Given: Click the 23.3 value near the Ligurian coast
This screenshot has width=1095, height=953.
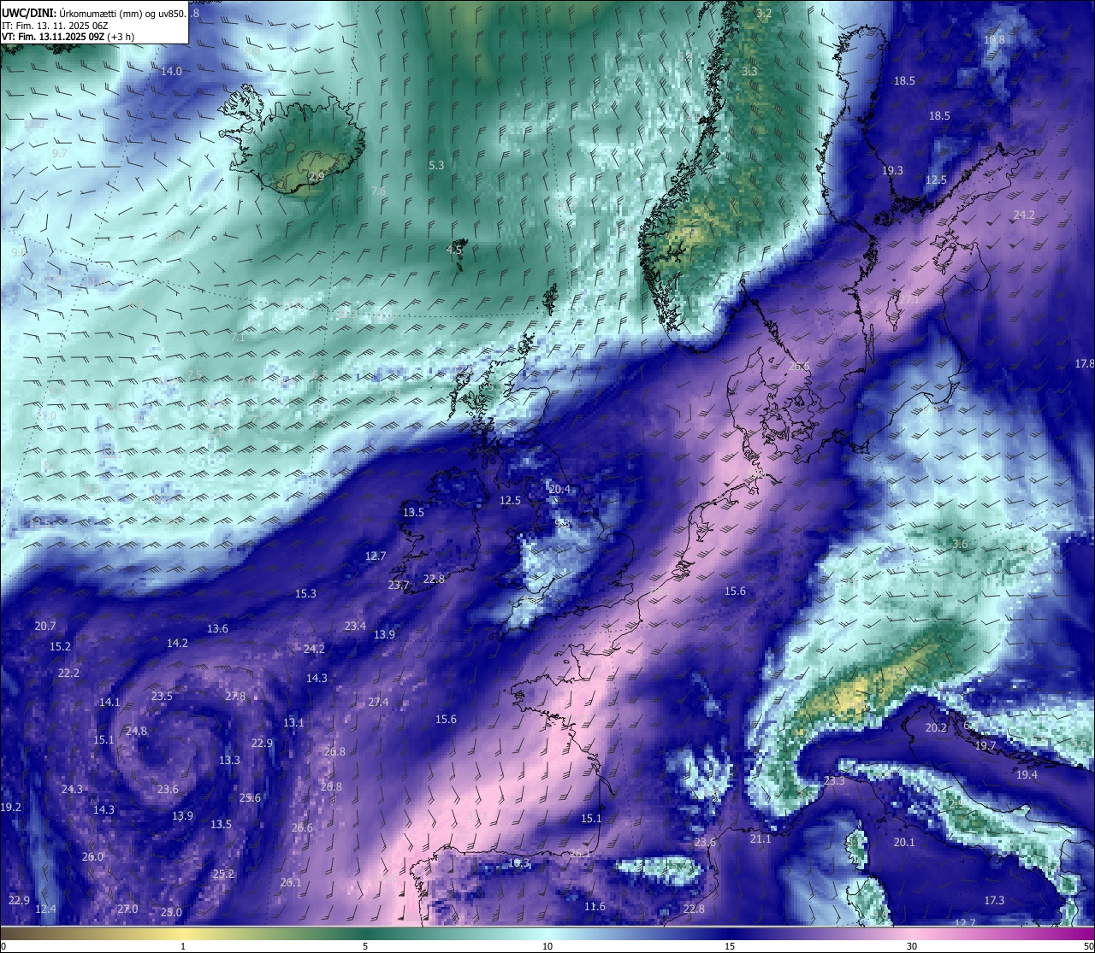Looking at the screenshot, I should click(834, 781).
